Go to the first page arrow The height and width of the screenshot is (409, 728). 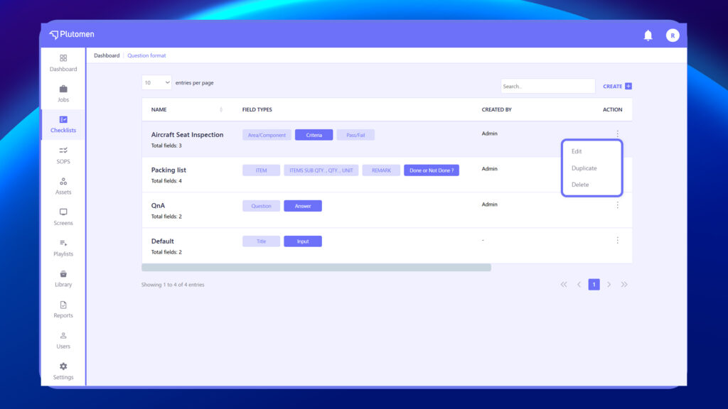564,284
